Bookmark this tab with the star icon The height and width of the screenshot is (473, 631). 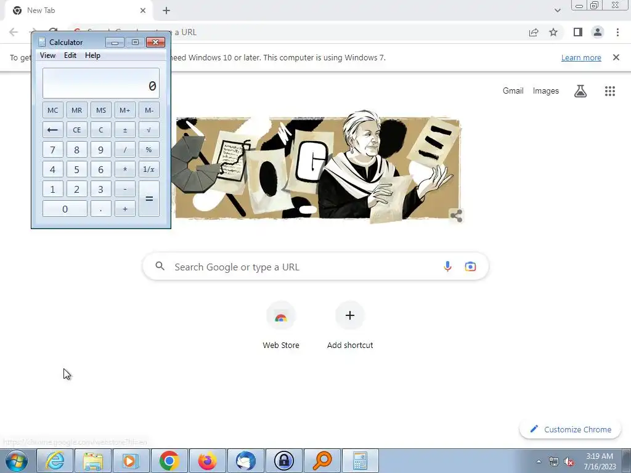click(x=553, y=32)
